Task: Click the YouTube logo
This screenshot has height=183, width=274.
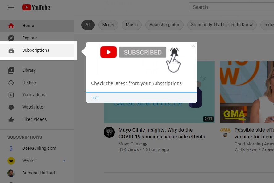Action: (36, 7)
